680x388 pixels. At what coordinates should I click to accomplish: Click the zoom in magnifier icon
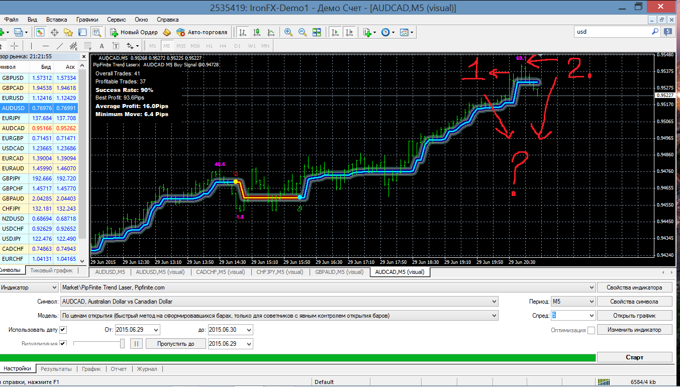288,32
